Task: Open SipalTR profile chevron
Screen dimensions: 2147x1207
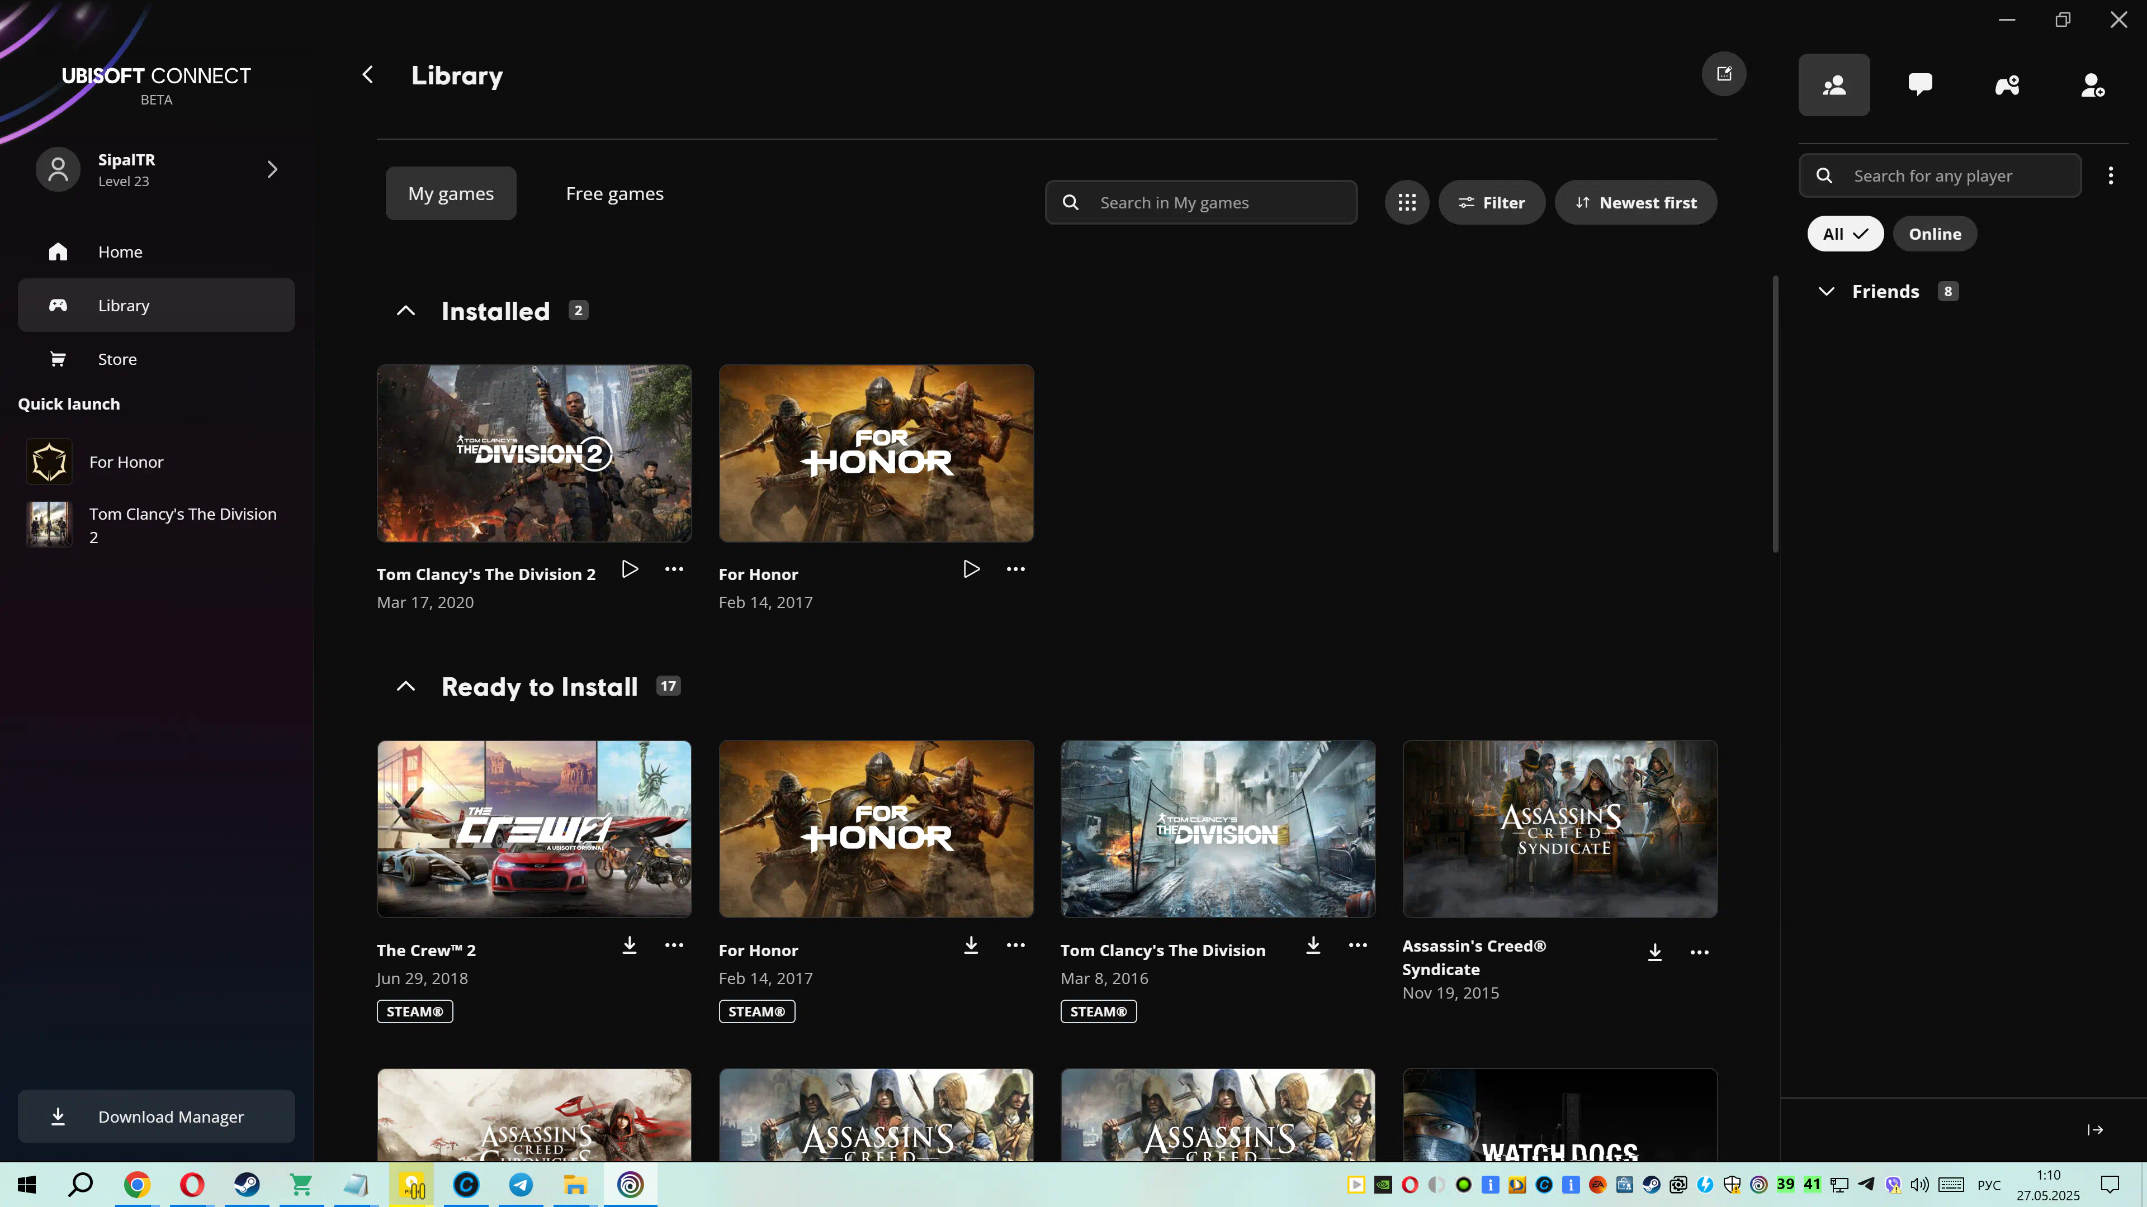Action: [x=272, y=169]
